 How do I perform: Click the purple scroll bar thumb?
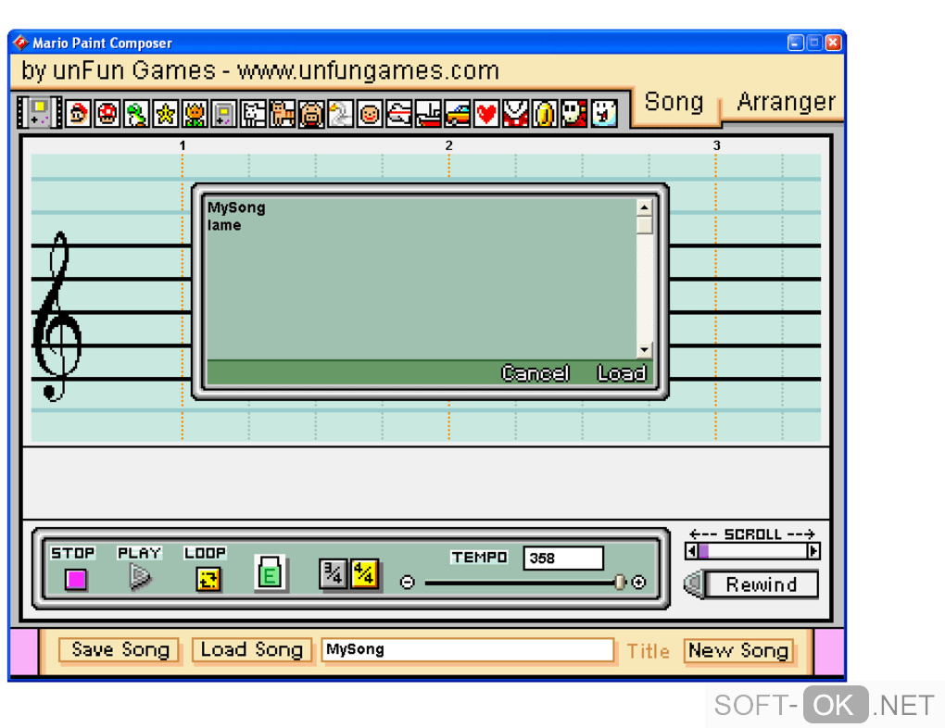pyautogui.click(x=703, y=551)
